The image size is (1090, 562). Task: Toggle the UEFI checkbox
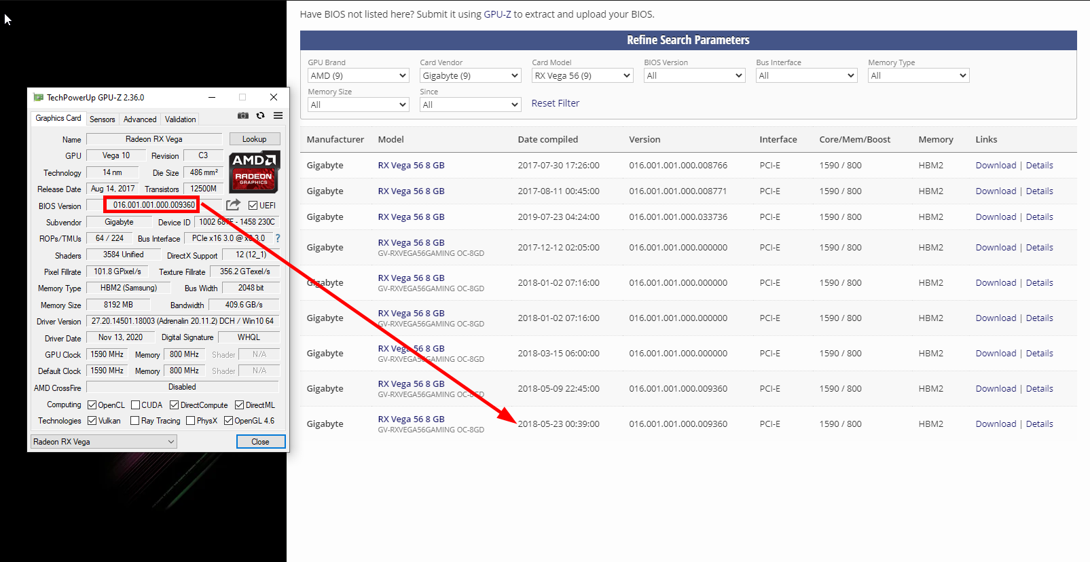point(253,205)
